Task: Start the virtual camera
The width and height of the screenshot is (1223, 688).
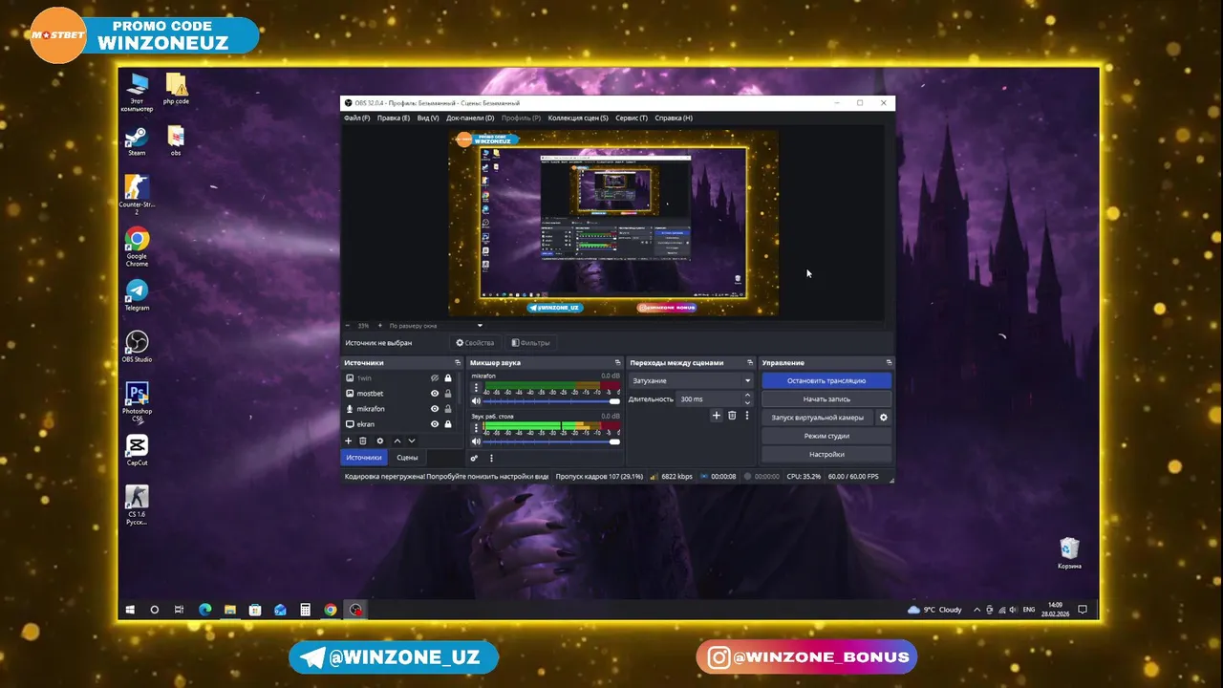Action: 818,418
